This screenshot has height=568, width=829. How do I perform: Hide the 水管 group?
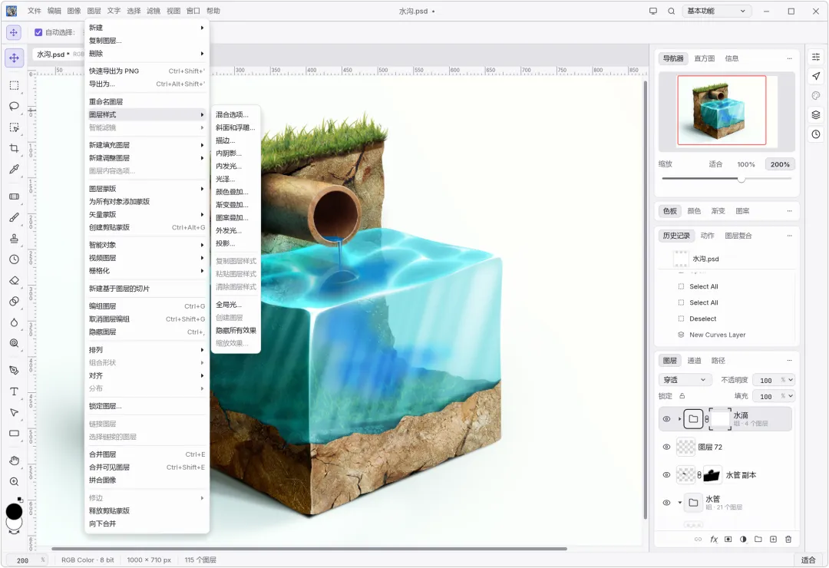(x=666, y=503)
